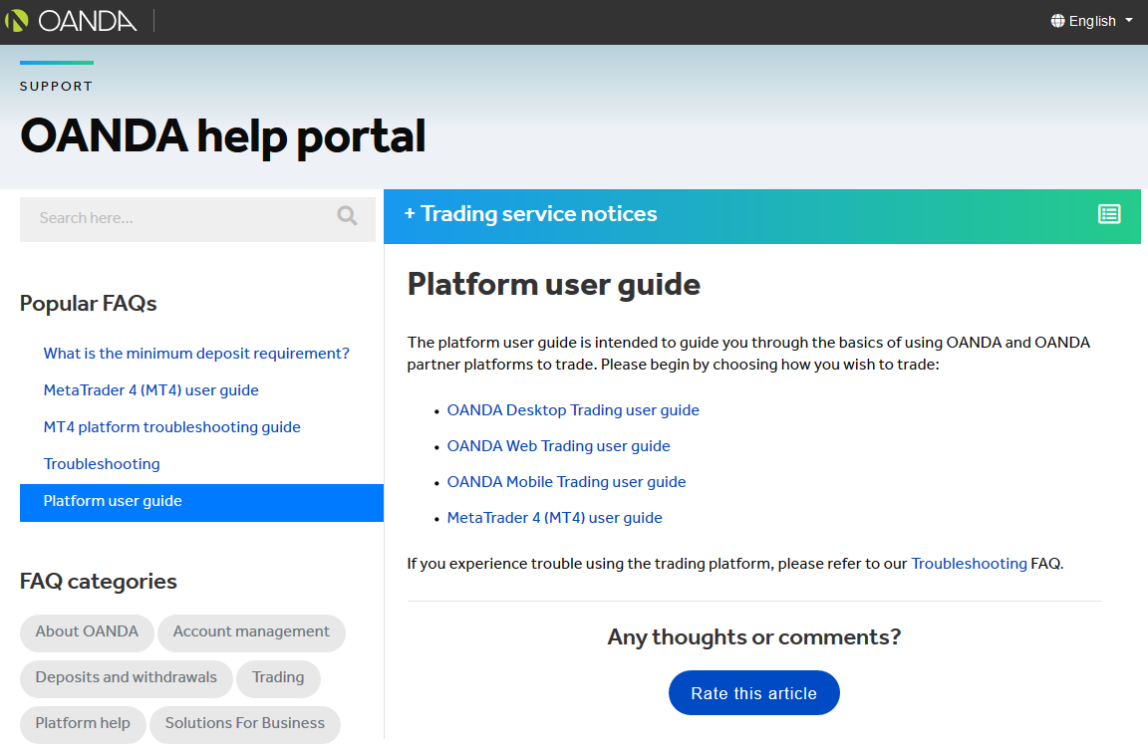Click the SUPPORT label
This screenshot has width=1148, height=752.
pos(57,87)
